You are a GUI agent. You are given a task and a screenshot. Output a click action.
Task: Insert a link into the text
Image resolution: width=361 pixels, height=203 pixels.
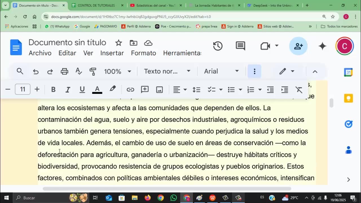130,90
